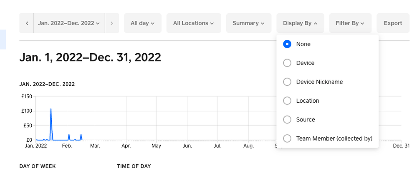
Task: Display by Team Member (collected by)
Action: pos(287,138)
